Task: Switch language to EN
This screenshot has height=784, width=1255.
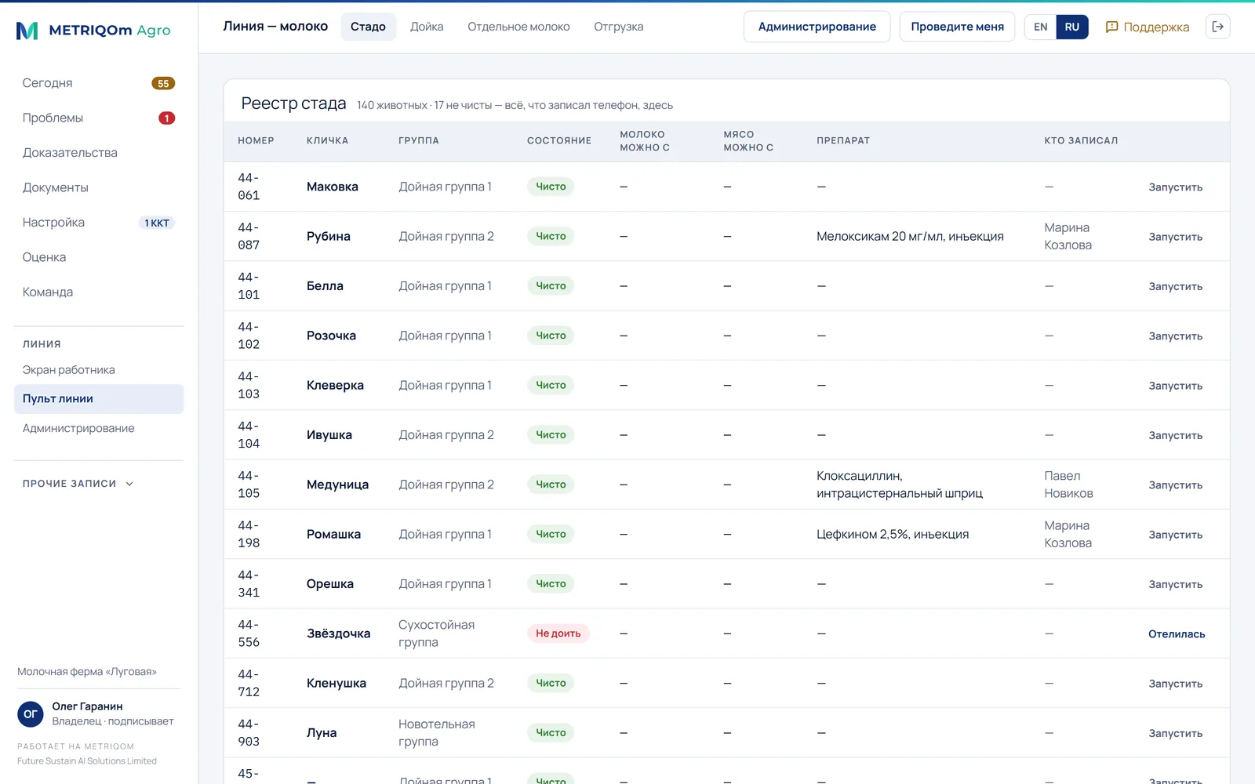Action: pos(1040,27)
